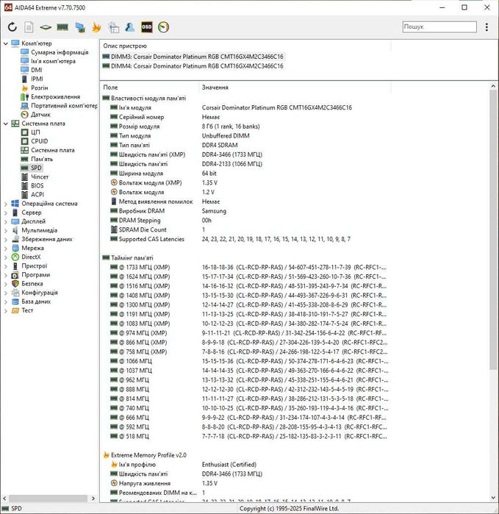The width and height of the screenshot is (499, 514).
Task: Open the Датчик sensor item
Action: tap(40, 115)
